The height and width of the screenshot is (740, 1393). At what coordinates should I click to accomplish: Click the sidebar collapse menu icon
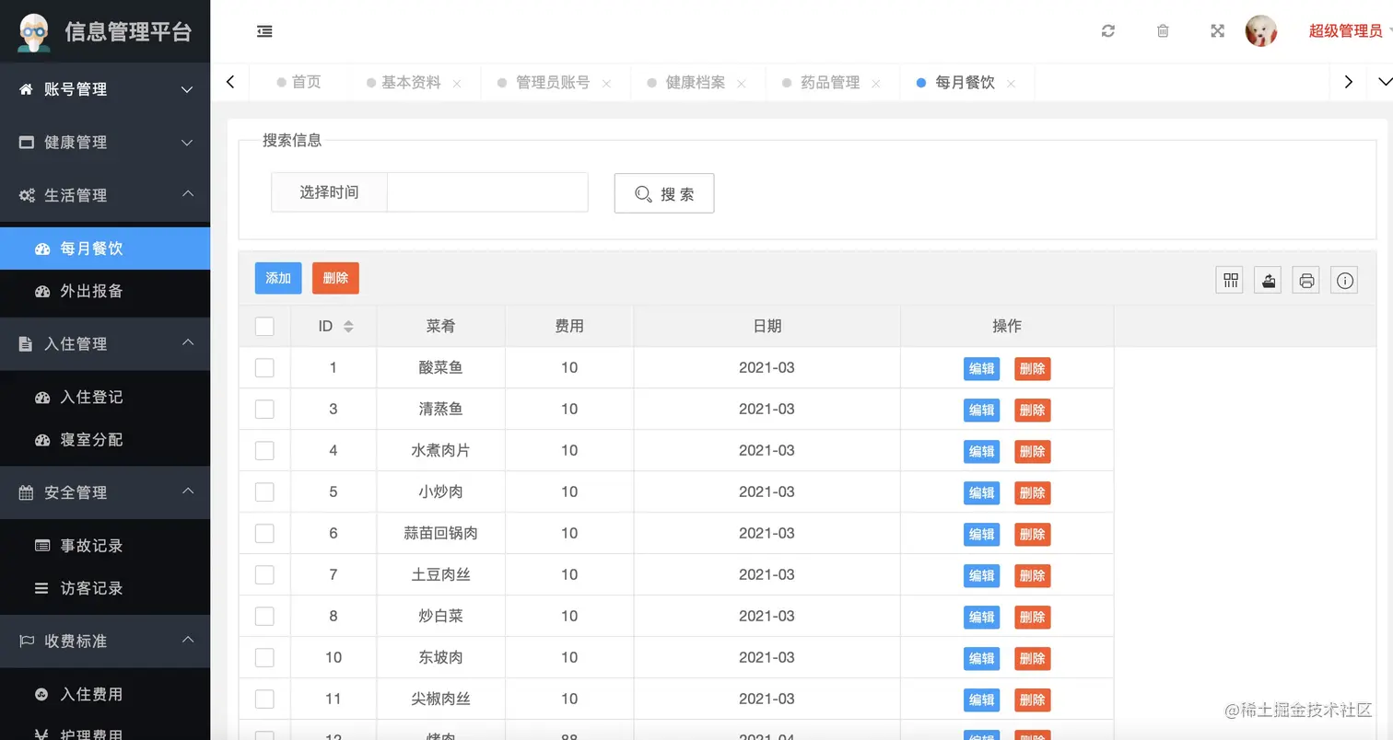point(264,31)
